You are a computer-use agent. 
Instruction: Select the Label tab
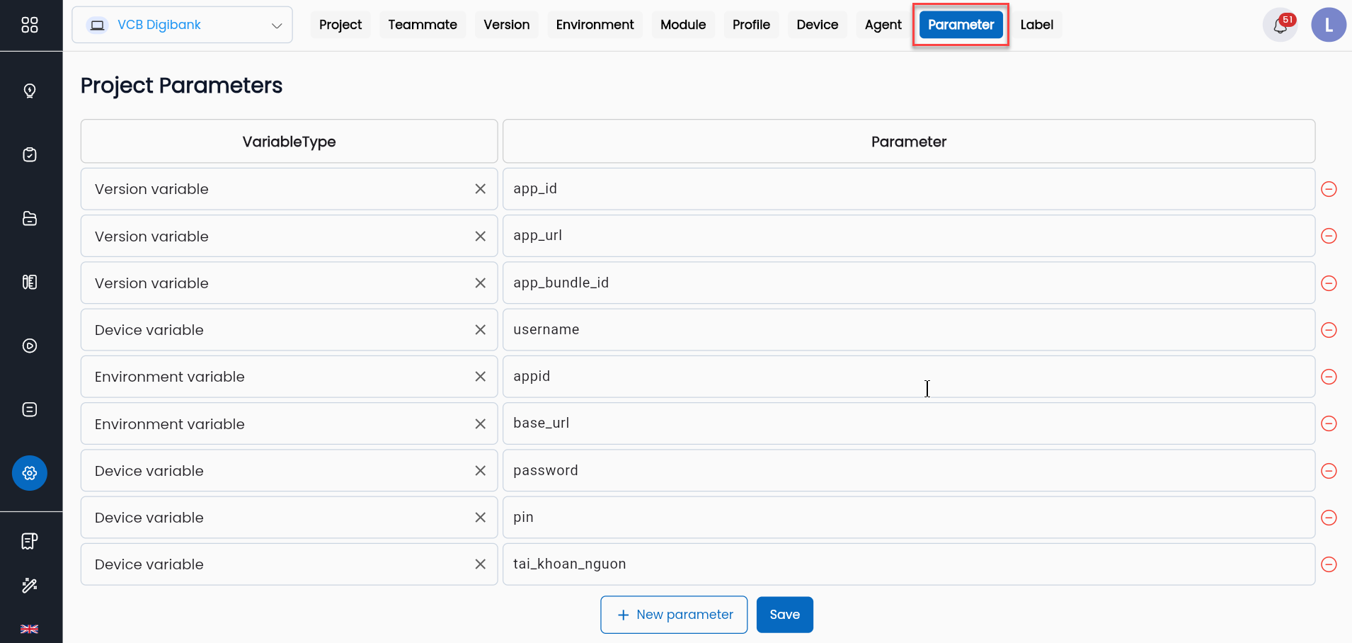click(1037, 25)
